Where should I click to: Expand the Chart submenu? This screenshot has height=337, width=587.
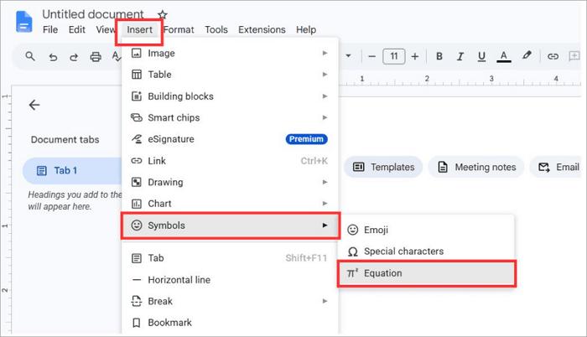click(230, 204)
